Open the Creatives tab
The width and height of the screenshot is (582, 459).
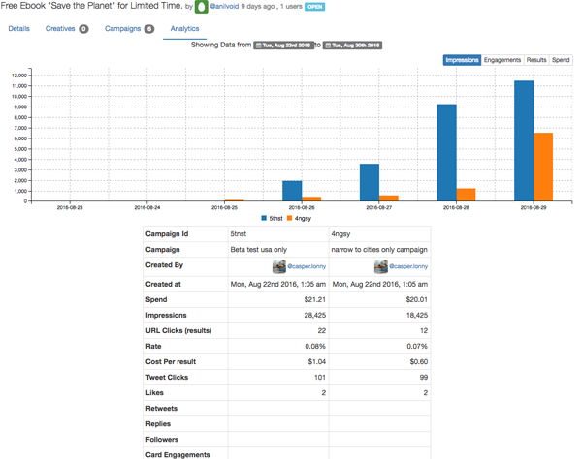(x=60, y=29)
